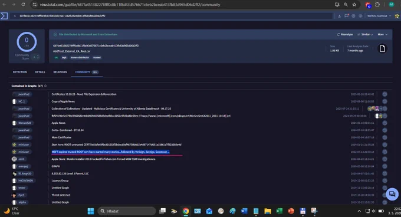Open Task View on the taskbar
The height and width of the screenshot is (217, 401).
tap(162, 211)
